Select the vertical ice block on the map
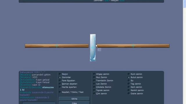 [x=93, y=48]
